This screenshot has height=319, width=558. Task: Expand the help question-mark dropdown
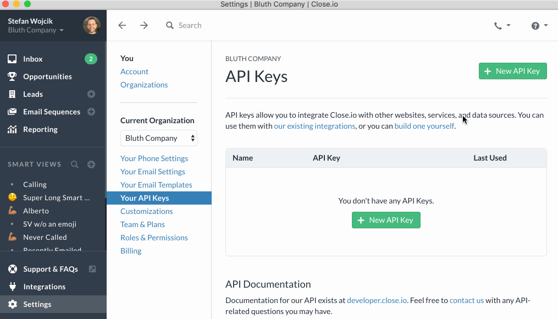pyautogui.click(x=538, y=25)
